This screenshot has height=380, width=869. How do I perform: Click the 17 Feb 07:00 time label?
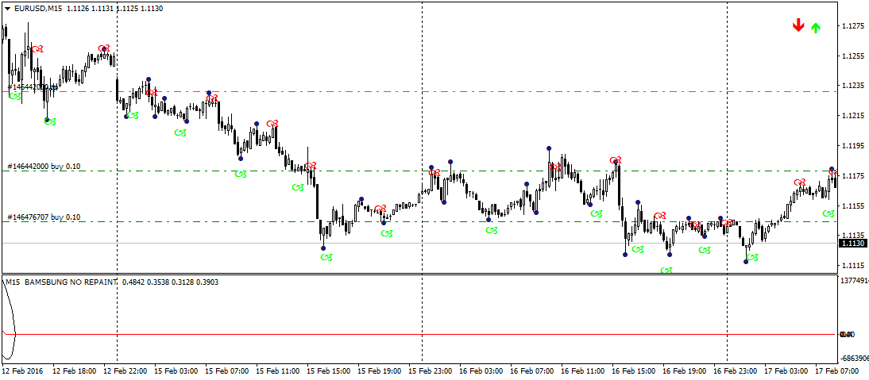(x=836, y=371)
